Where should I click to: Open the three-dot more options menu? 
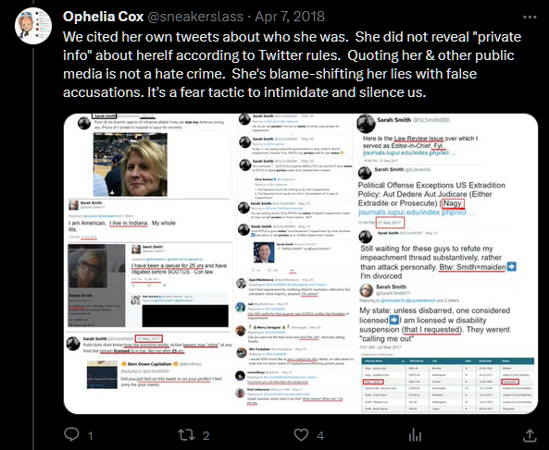tap(530, 17)
